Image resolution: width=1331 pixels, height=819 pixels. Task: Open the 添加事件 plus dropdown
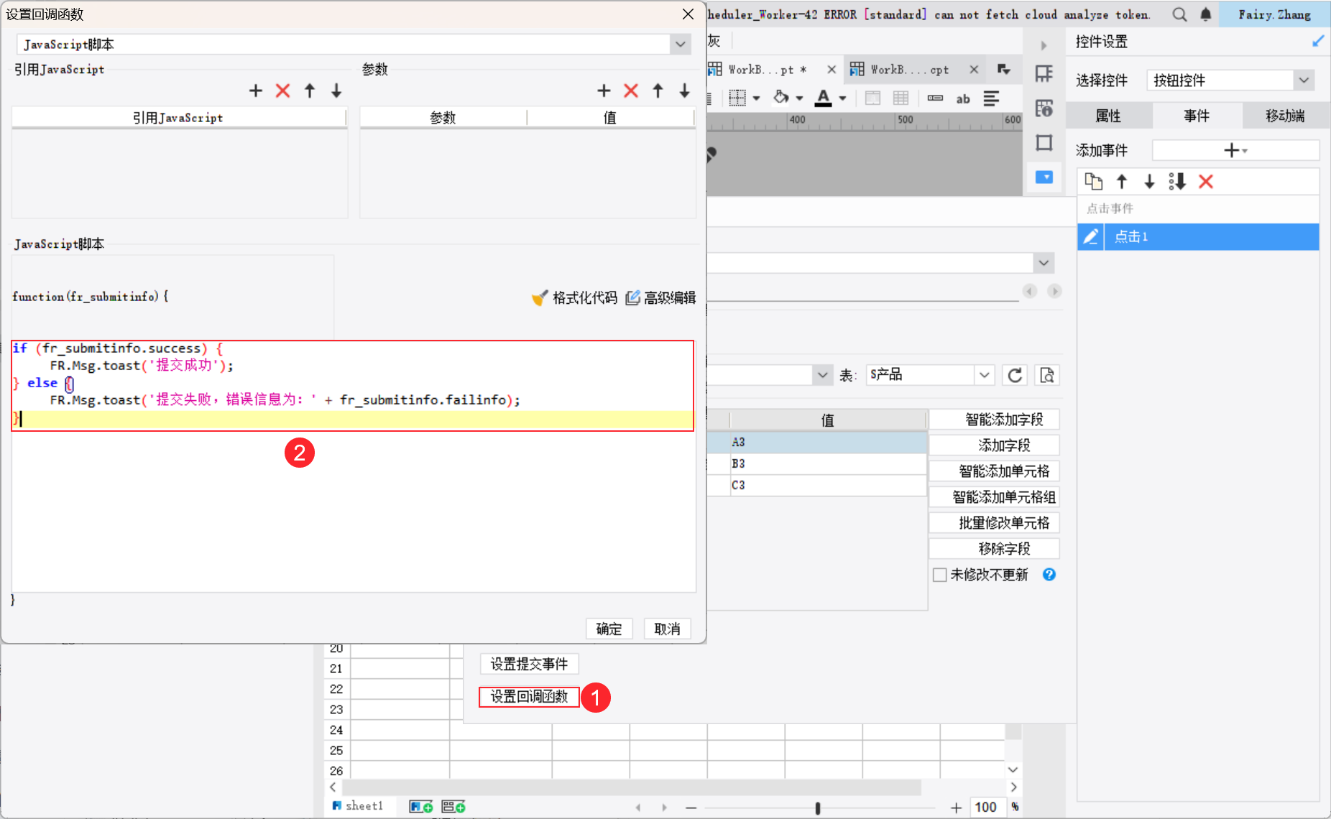1235,150
